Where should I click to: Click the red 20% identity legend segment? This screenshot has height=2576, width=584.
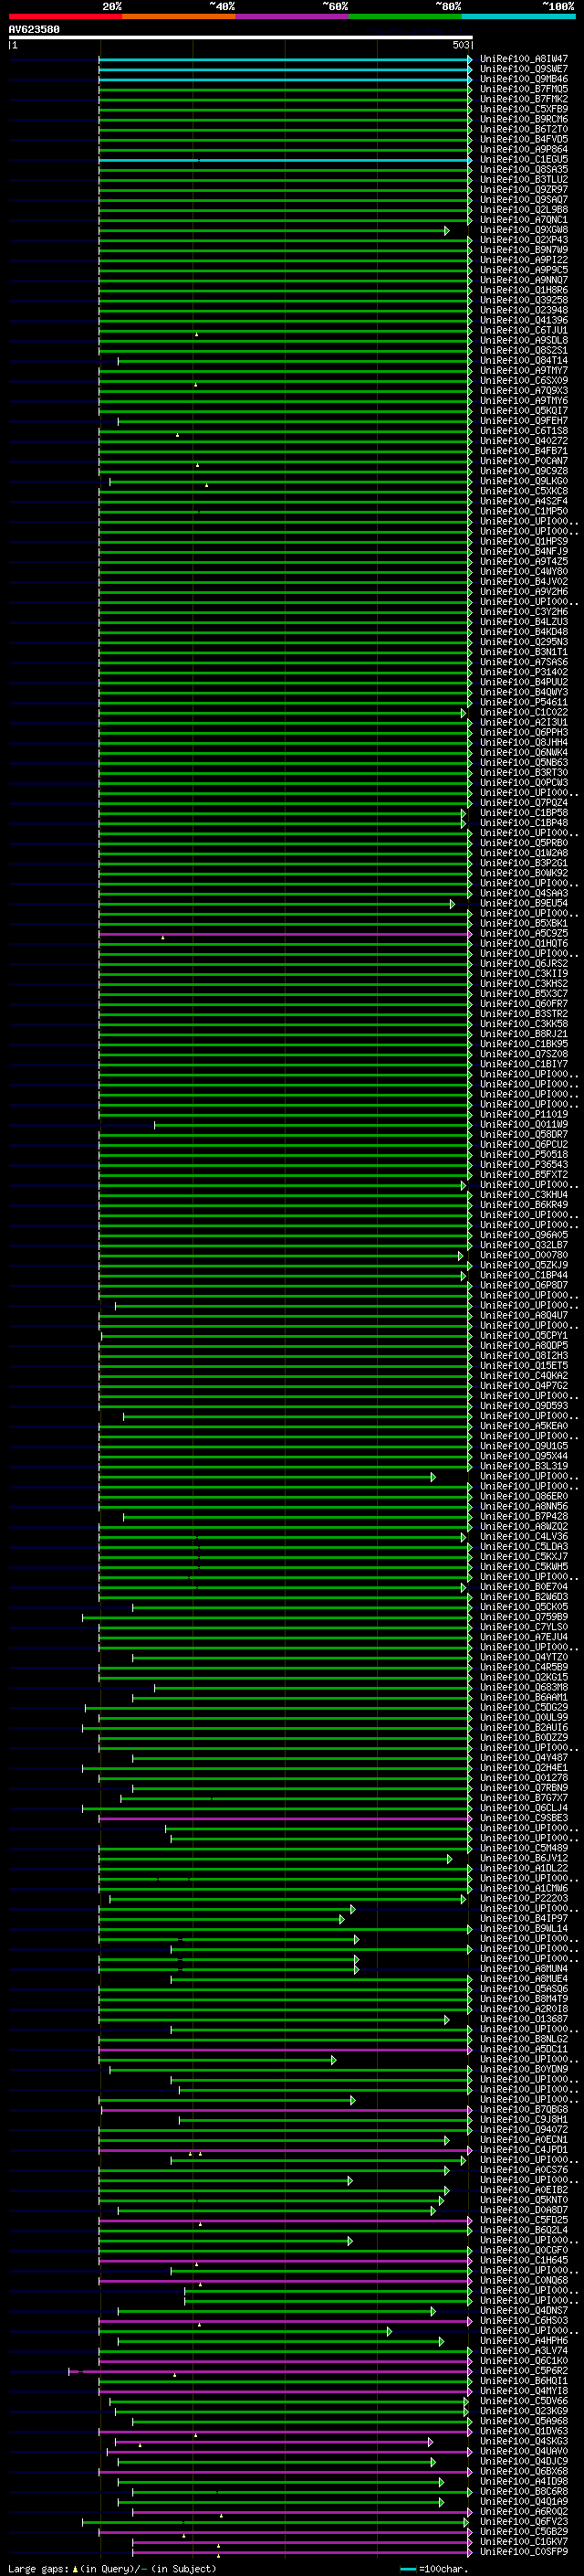click(65, 16)
